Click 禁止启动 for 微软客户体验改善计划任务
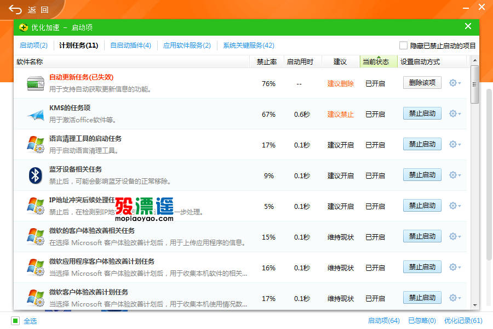Screen dimensions: 493x329 pyautogui.click(x=422, y=298)
